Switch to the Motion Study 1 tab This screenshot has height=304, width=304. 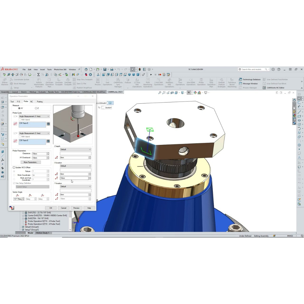point(43,233)
